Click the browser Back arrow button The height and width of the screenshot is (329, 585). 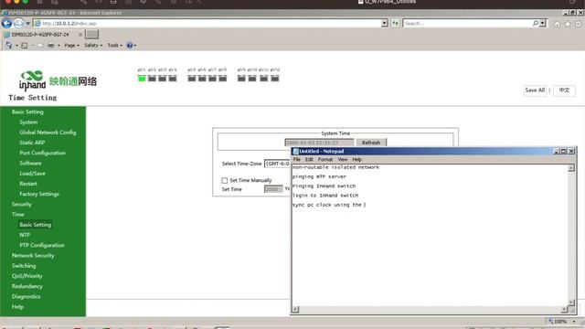tap(6, 23)
